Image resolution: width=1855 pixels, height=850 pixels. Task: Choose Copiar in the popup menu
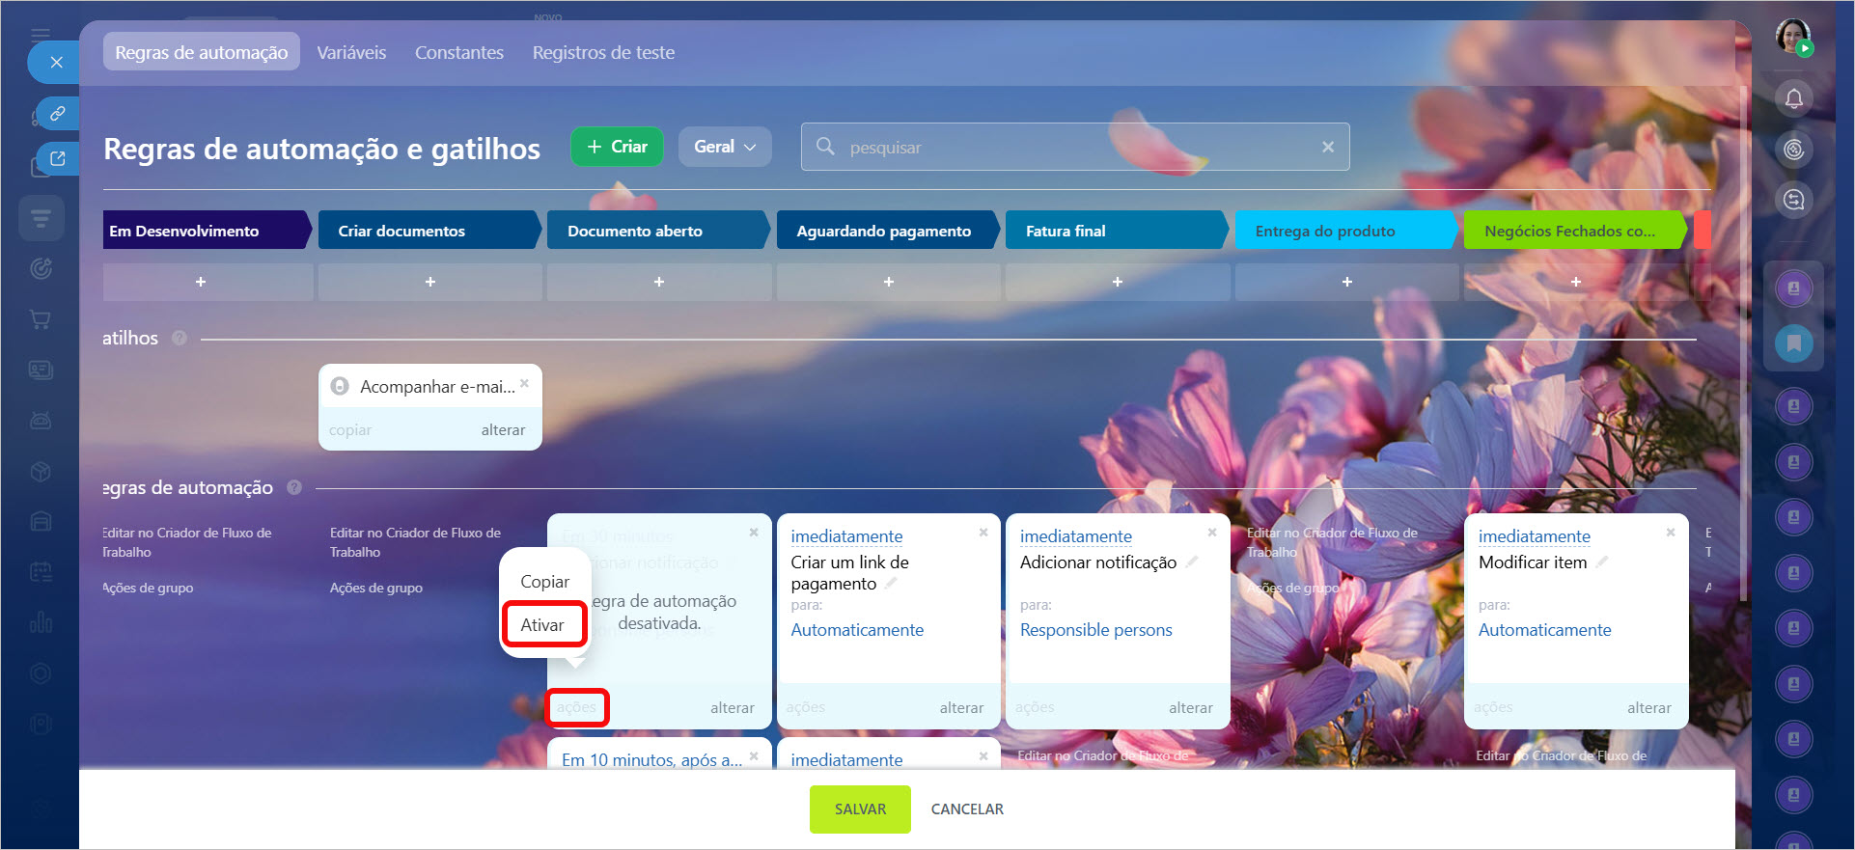[544, 582]
